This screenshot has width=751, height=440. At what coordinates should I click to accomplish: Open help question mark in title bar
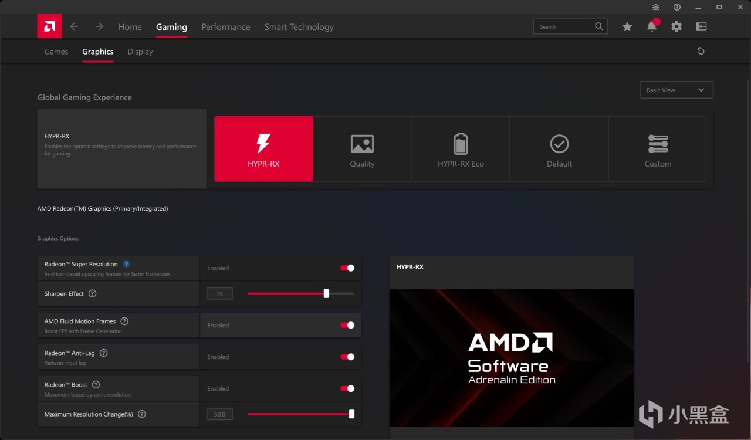(x=677, y=7)
